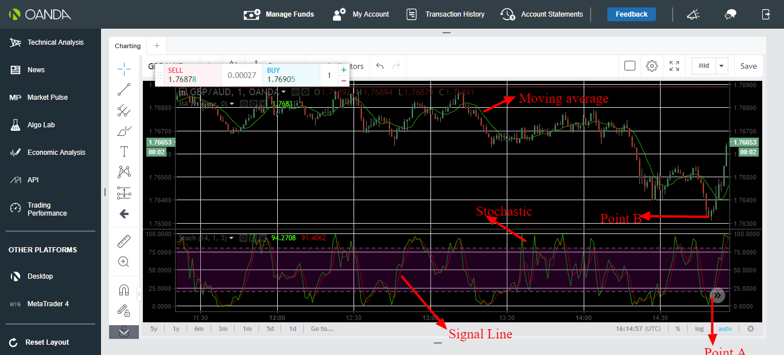Screen dimensions: 784x355
Task: Select the trend line drawing tool
Action: pyautogui.click(x=124, y=89)
